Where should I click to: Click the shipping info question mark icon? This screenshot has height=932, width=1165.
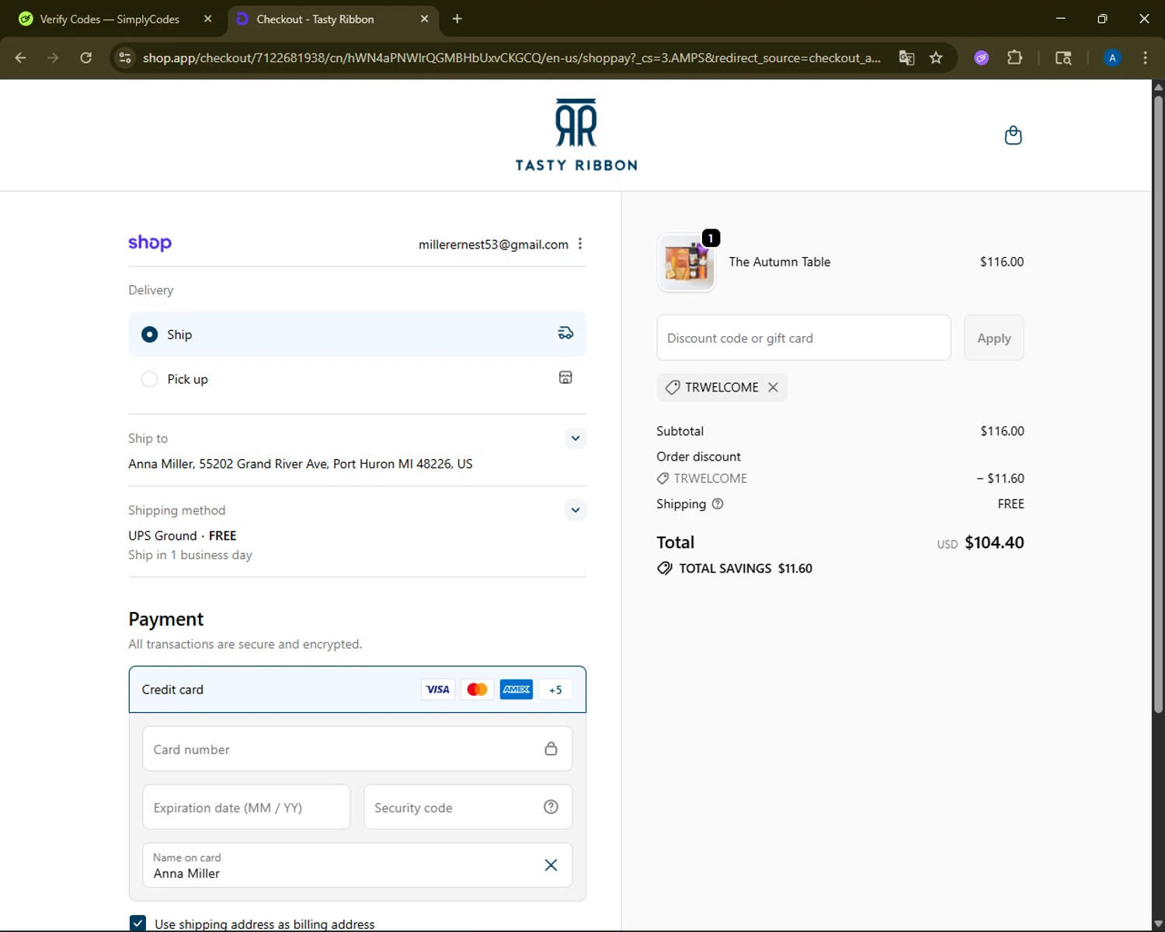(x=718, y=503)
